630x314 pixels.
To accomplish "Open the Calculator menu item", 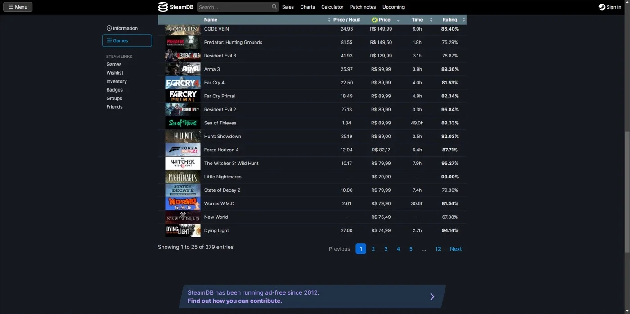I will (332, 7).
